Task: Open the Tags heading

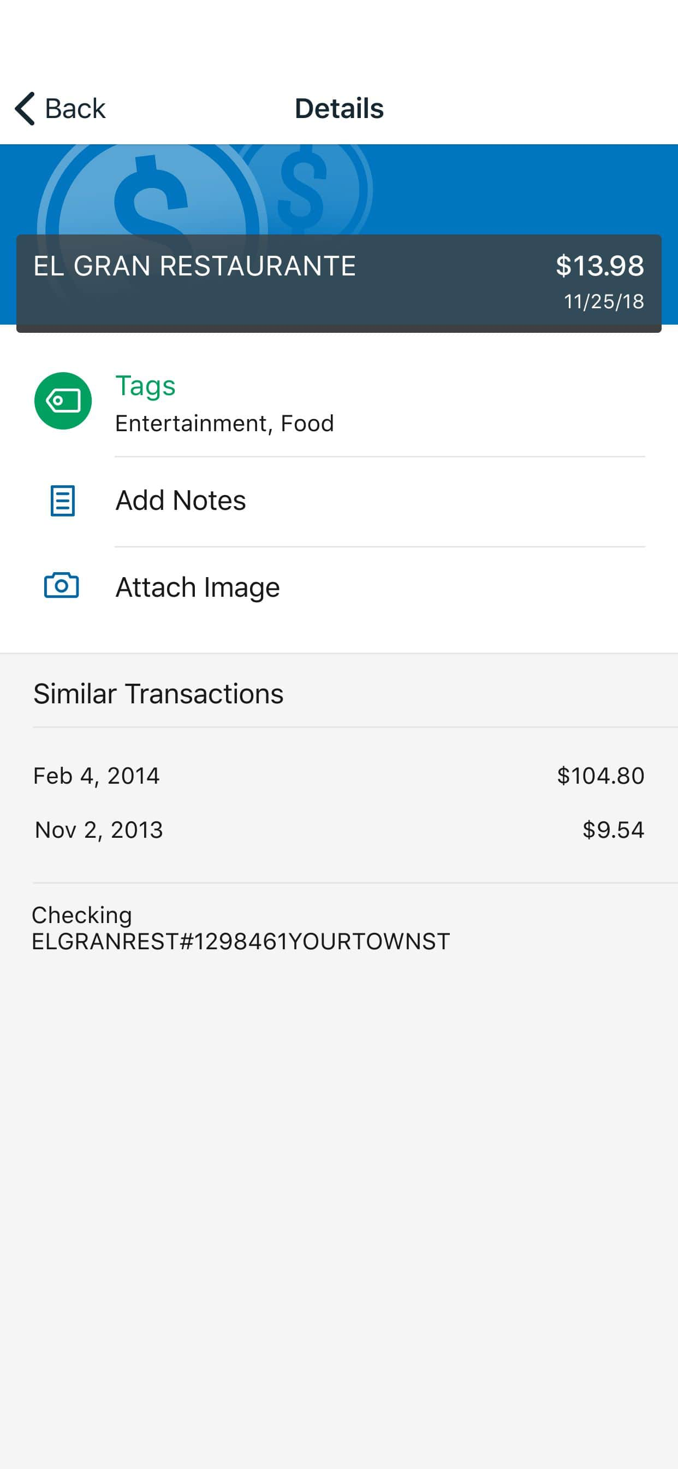Action: [x=145, y=386]
